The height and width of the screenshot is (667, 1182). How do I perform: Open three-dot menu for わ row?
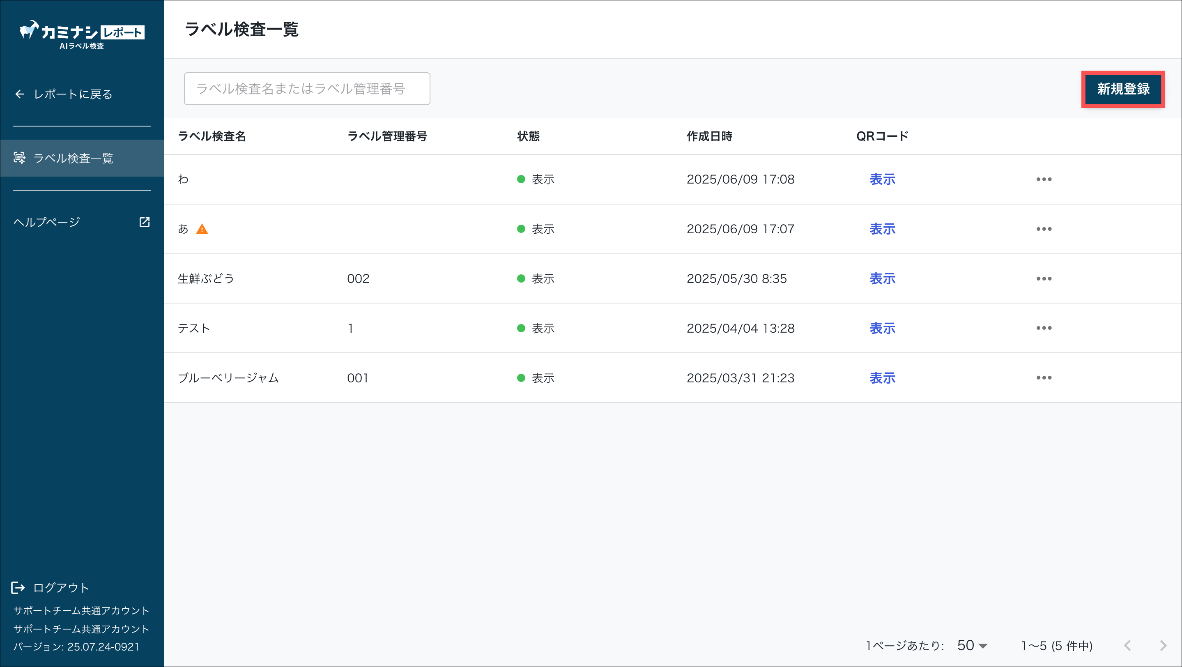tap(1044, 179)
